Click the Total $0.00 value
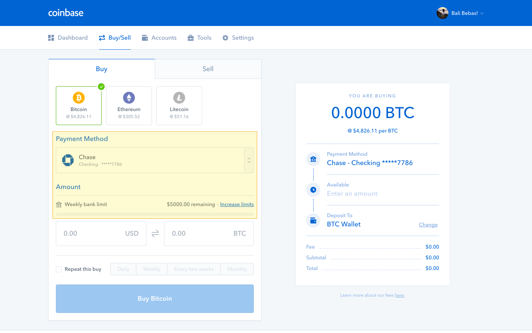532x333 pixels. [432, 268]
